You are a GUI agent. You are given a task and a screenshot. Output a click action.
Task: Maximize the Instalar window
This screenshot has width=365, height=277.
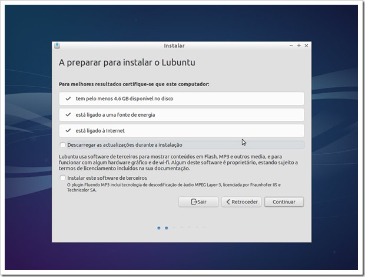click(x=299, y=45)
